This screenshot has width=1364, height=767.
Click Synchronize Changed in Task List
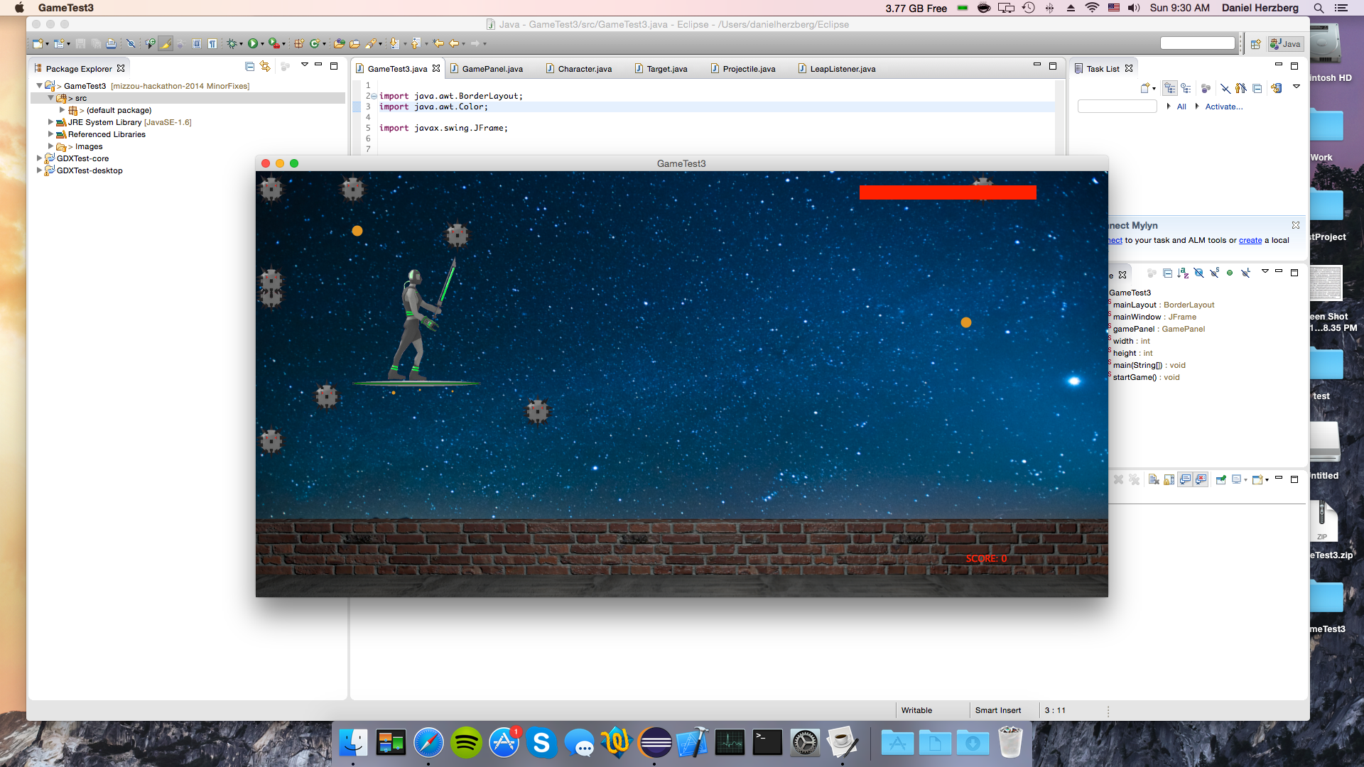pos(1277,88)
